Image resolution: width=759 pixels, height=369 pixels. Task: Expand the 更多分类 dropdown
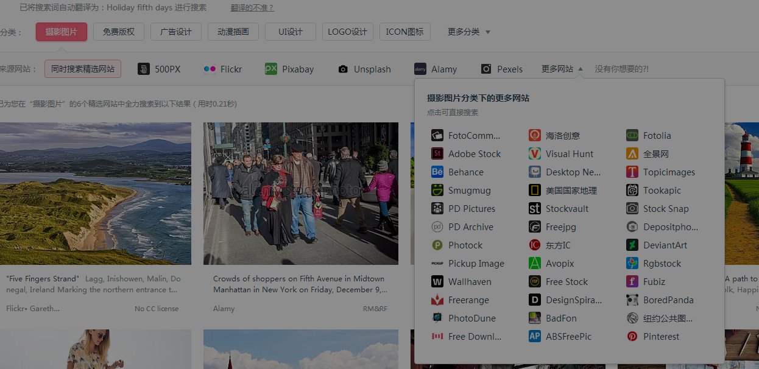469,32
